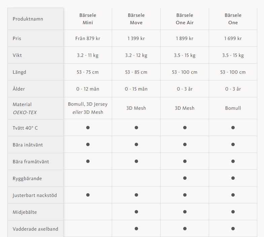Click the Ryggbärande dot under Bärsele One Air

click(185, 178)
